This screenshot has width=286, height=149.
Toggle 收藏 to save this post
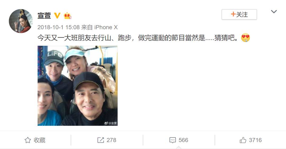click(x=35, y=140)
